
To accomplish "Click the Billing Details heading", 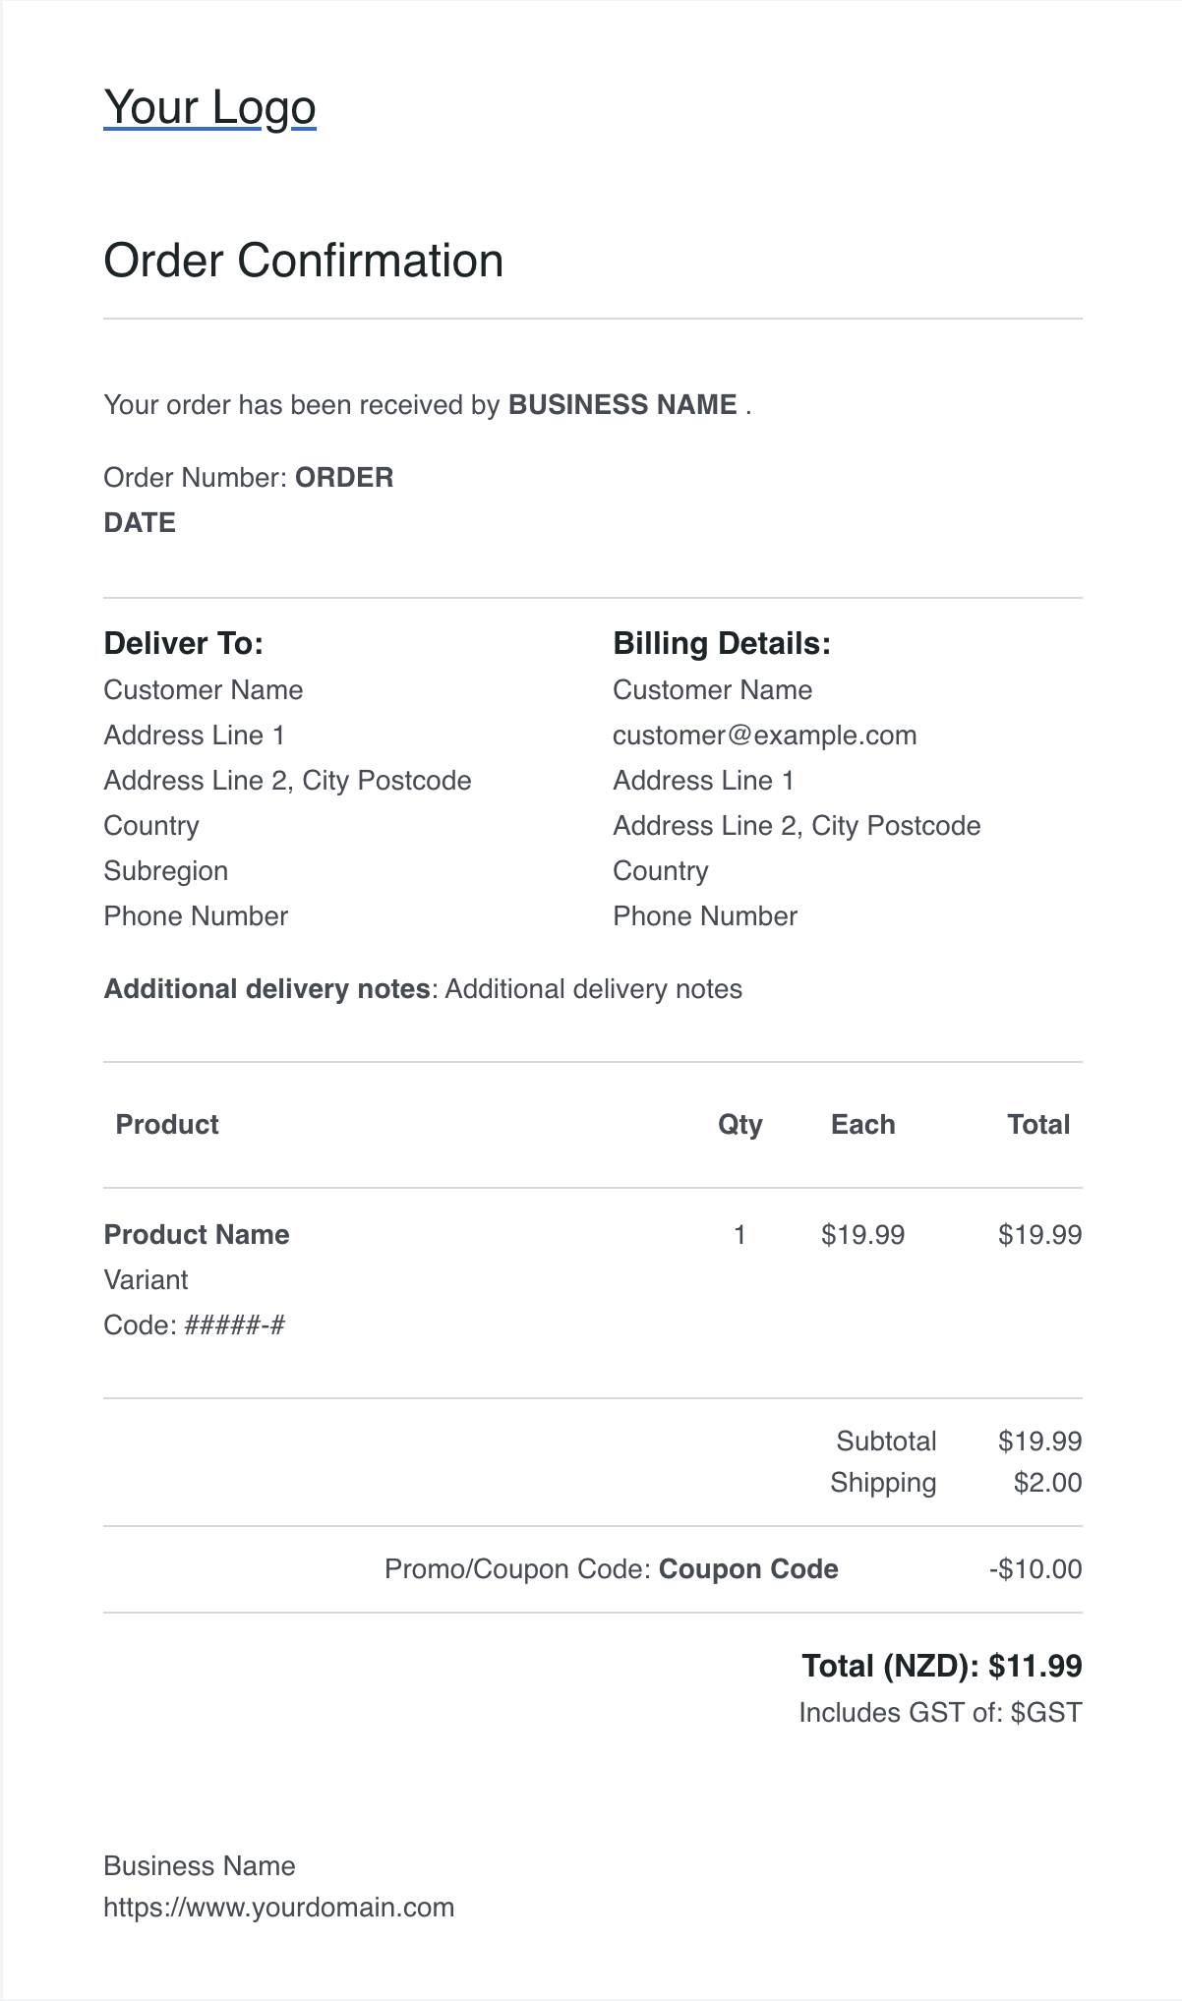I will pyautogui.click(x=722, y=643).
